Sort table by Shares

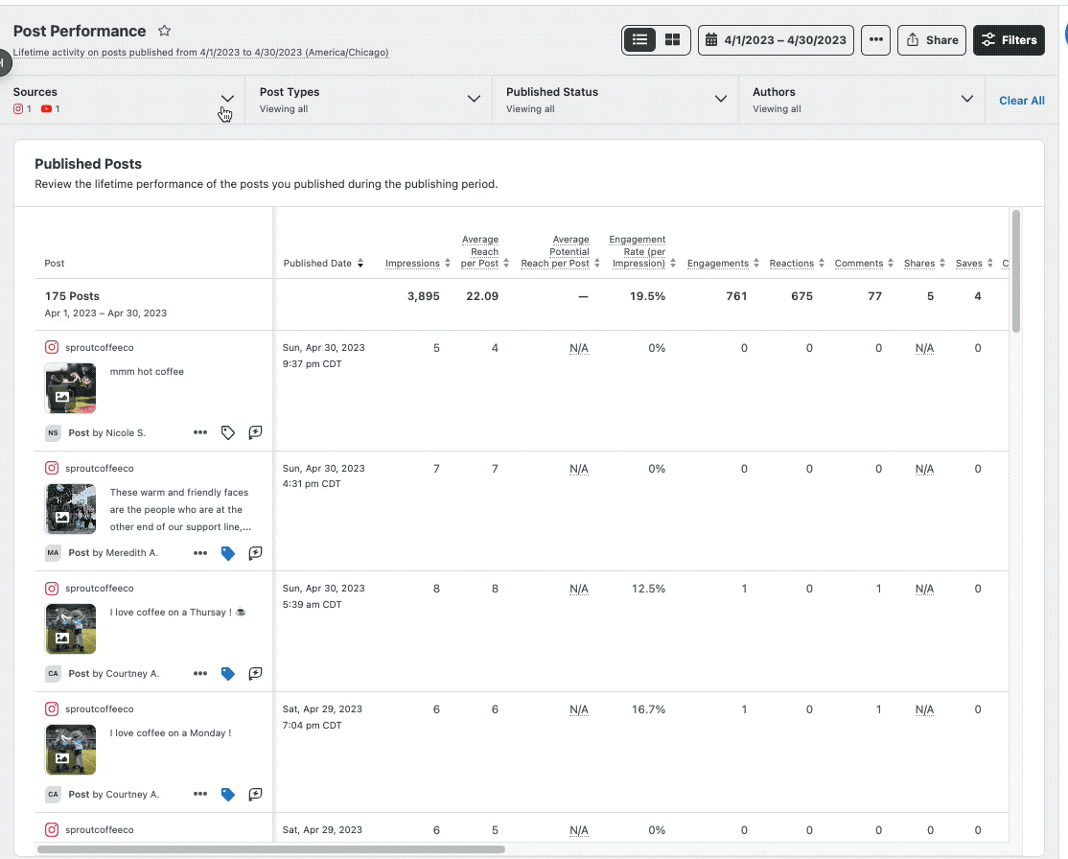tap(942, 264)
